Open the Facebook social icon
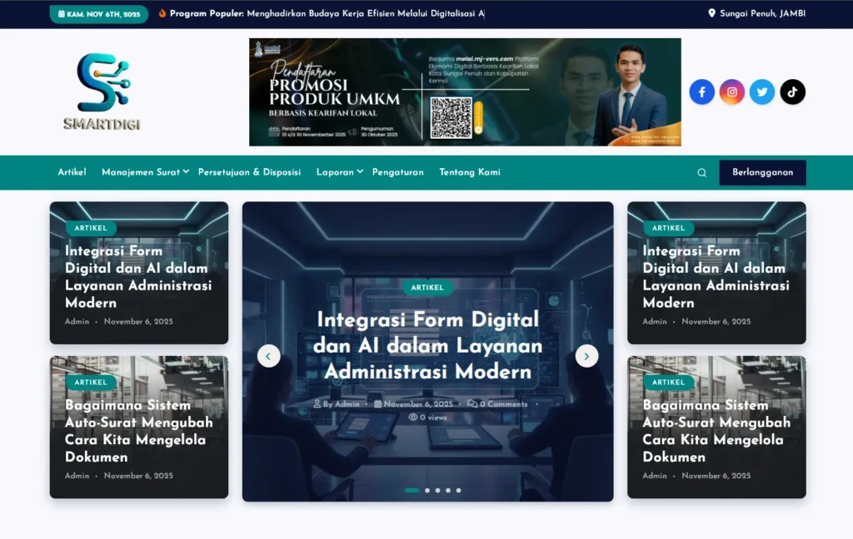Viewport: 853px width, 539px height. click(x=701, y=92)
